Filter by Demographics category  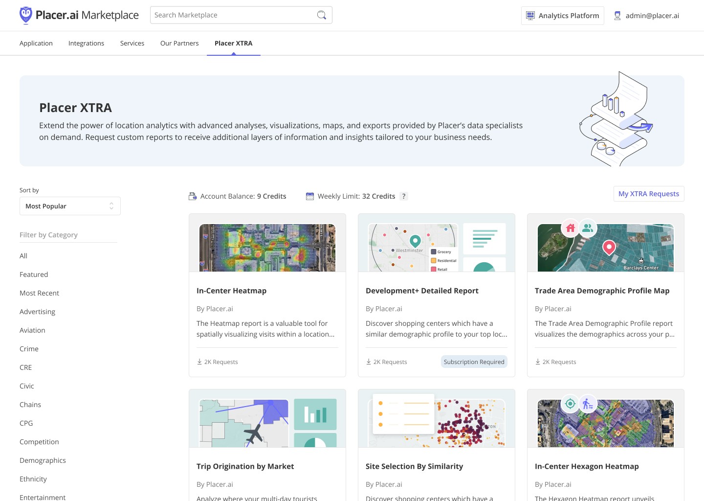click(43, 460)
